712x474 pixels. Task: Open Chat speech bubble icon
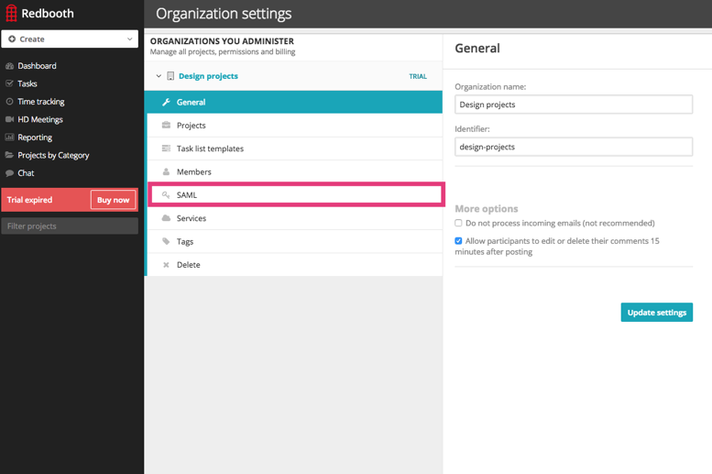pyautogui.click(x=10, y=173)
